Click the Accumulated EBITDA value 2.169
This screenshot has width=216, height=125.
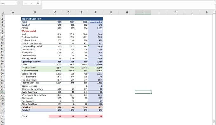(95, 28)
